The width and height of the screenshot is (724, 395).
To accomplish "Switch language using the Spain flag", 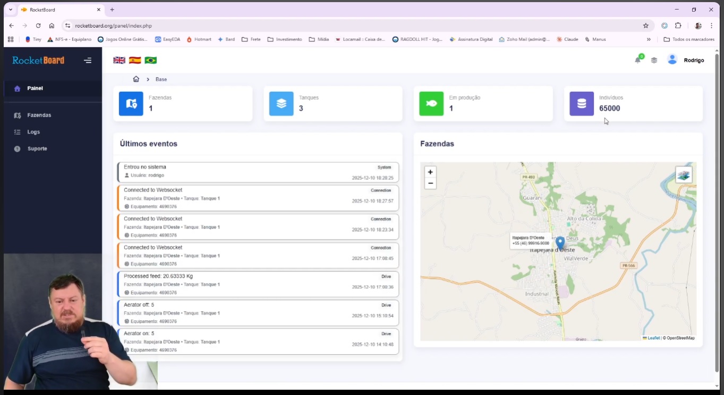I will [x=134, y=60].
